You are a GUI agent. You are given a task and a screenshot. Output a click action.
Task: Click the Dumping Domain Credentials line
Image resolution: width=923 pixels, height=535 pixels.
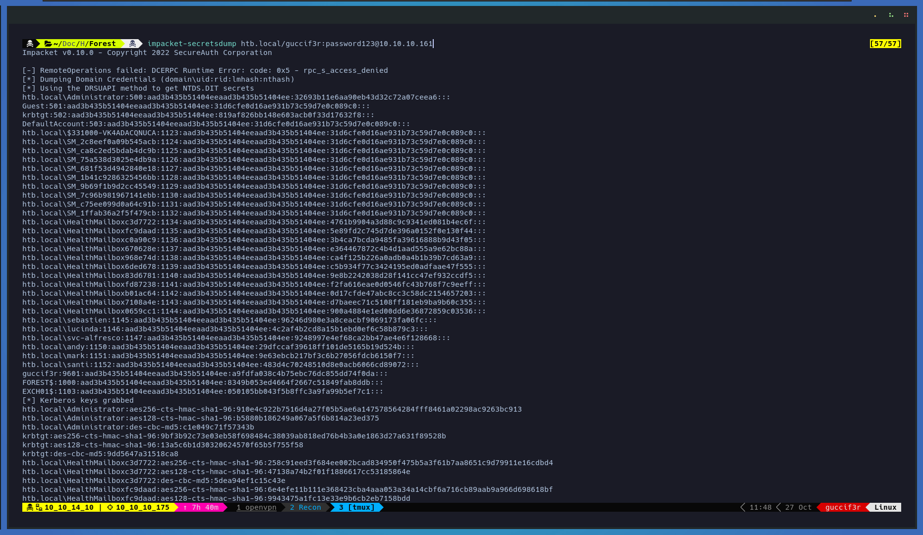159,79
